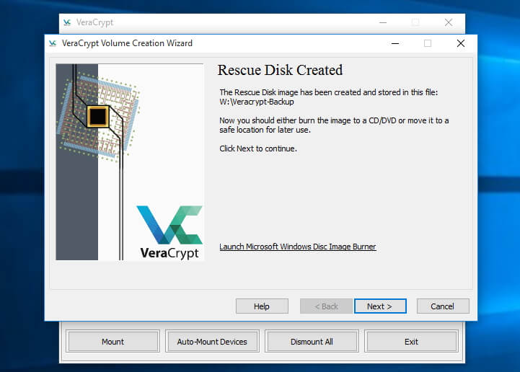Click Dismount All in VeraCrypt window

[312, 342]
